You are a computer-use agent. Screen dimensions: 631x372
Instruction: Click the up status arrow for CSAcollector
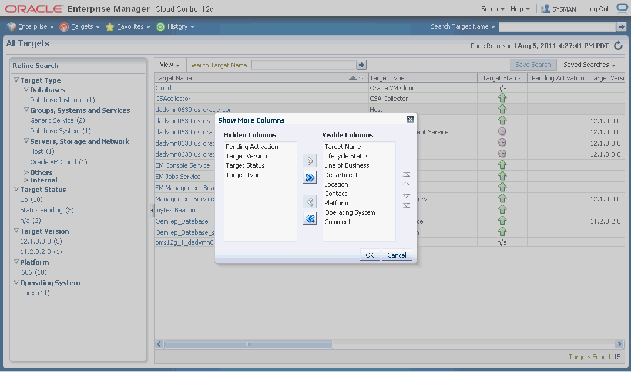tap(502, 98)
